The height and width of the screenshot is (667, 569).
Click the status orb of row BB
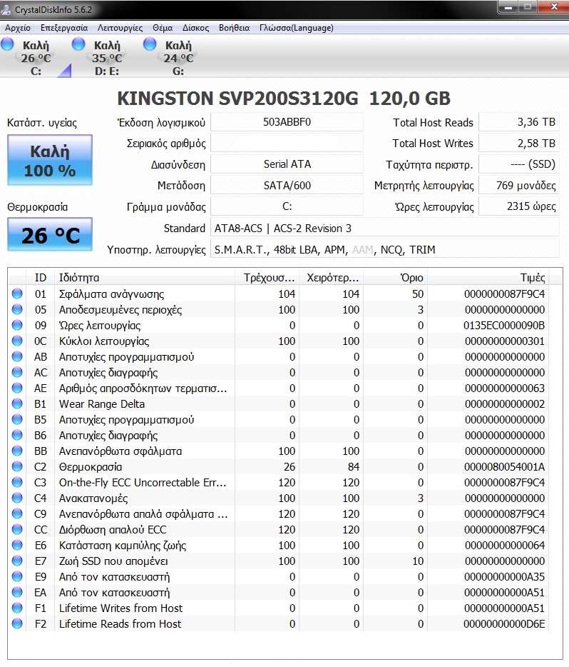click(x=17, y=451)
